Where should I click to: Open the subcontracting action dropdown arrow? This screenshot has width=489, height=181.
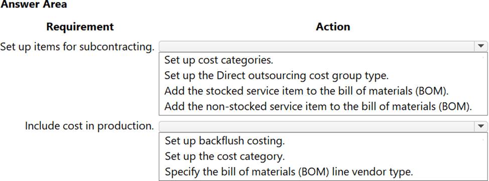(x=480, y=47)
